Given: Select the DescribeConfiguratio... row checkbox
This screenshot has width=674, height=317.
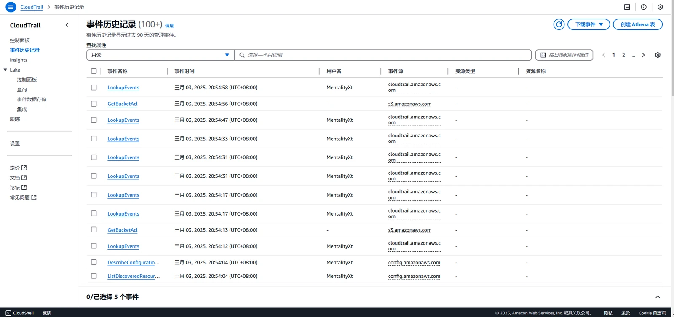Looking at the screenshot, I should click(94, 262).
